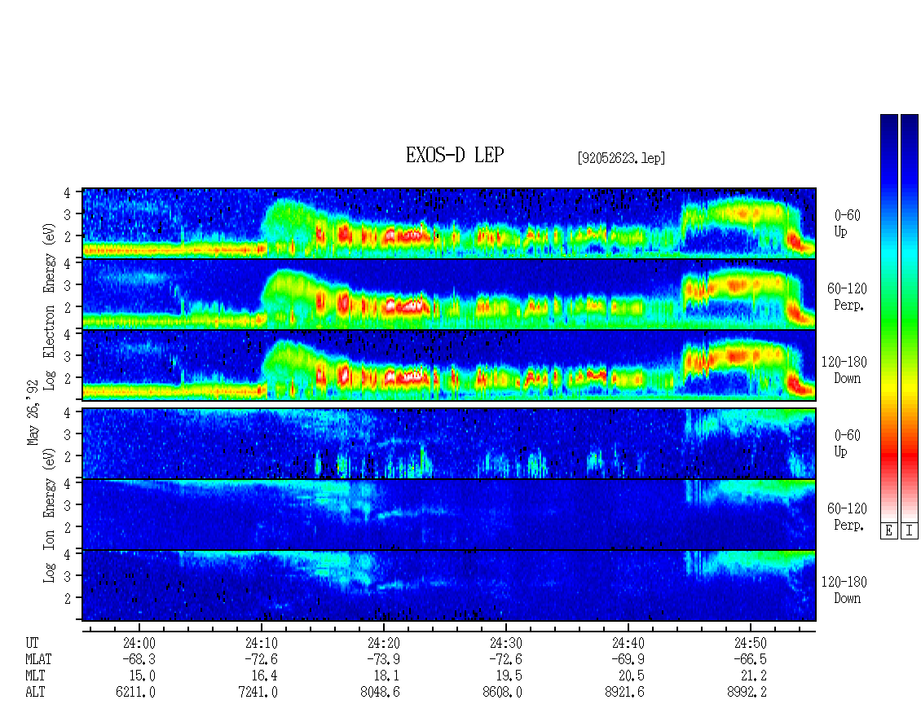Click the ALT row label
This screenshot has height=713, width=921.
click(x=35, y=693)
